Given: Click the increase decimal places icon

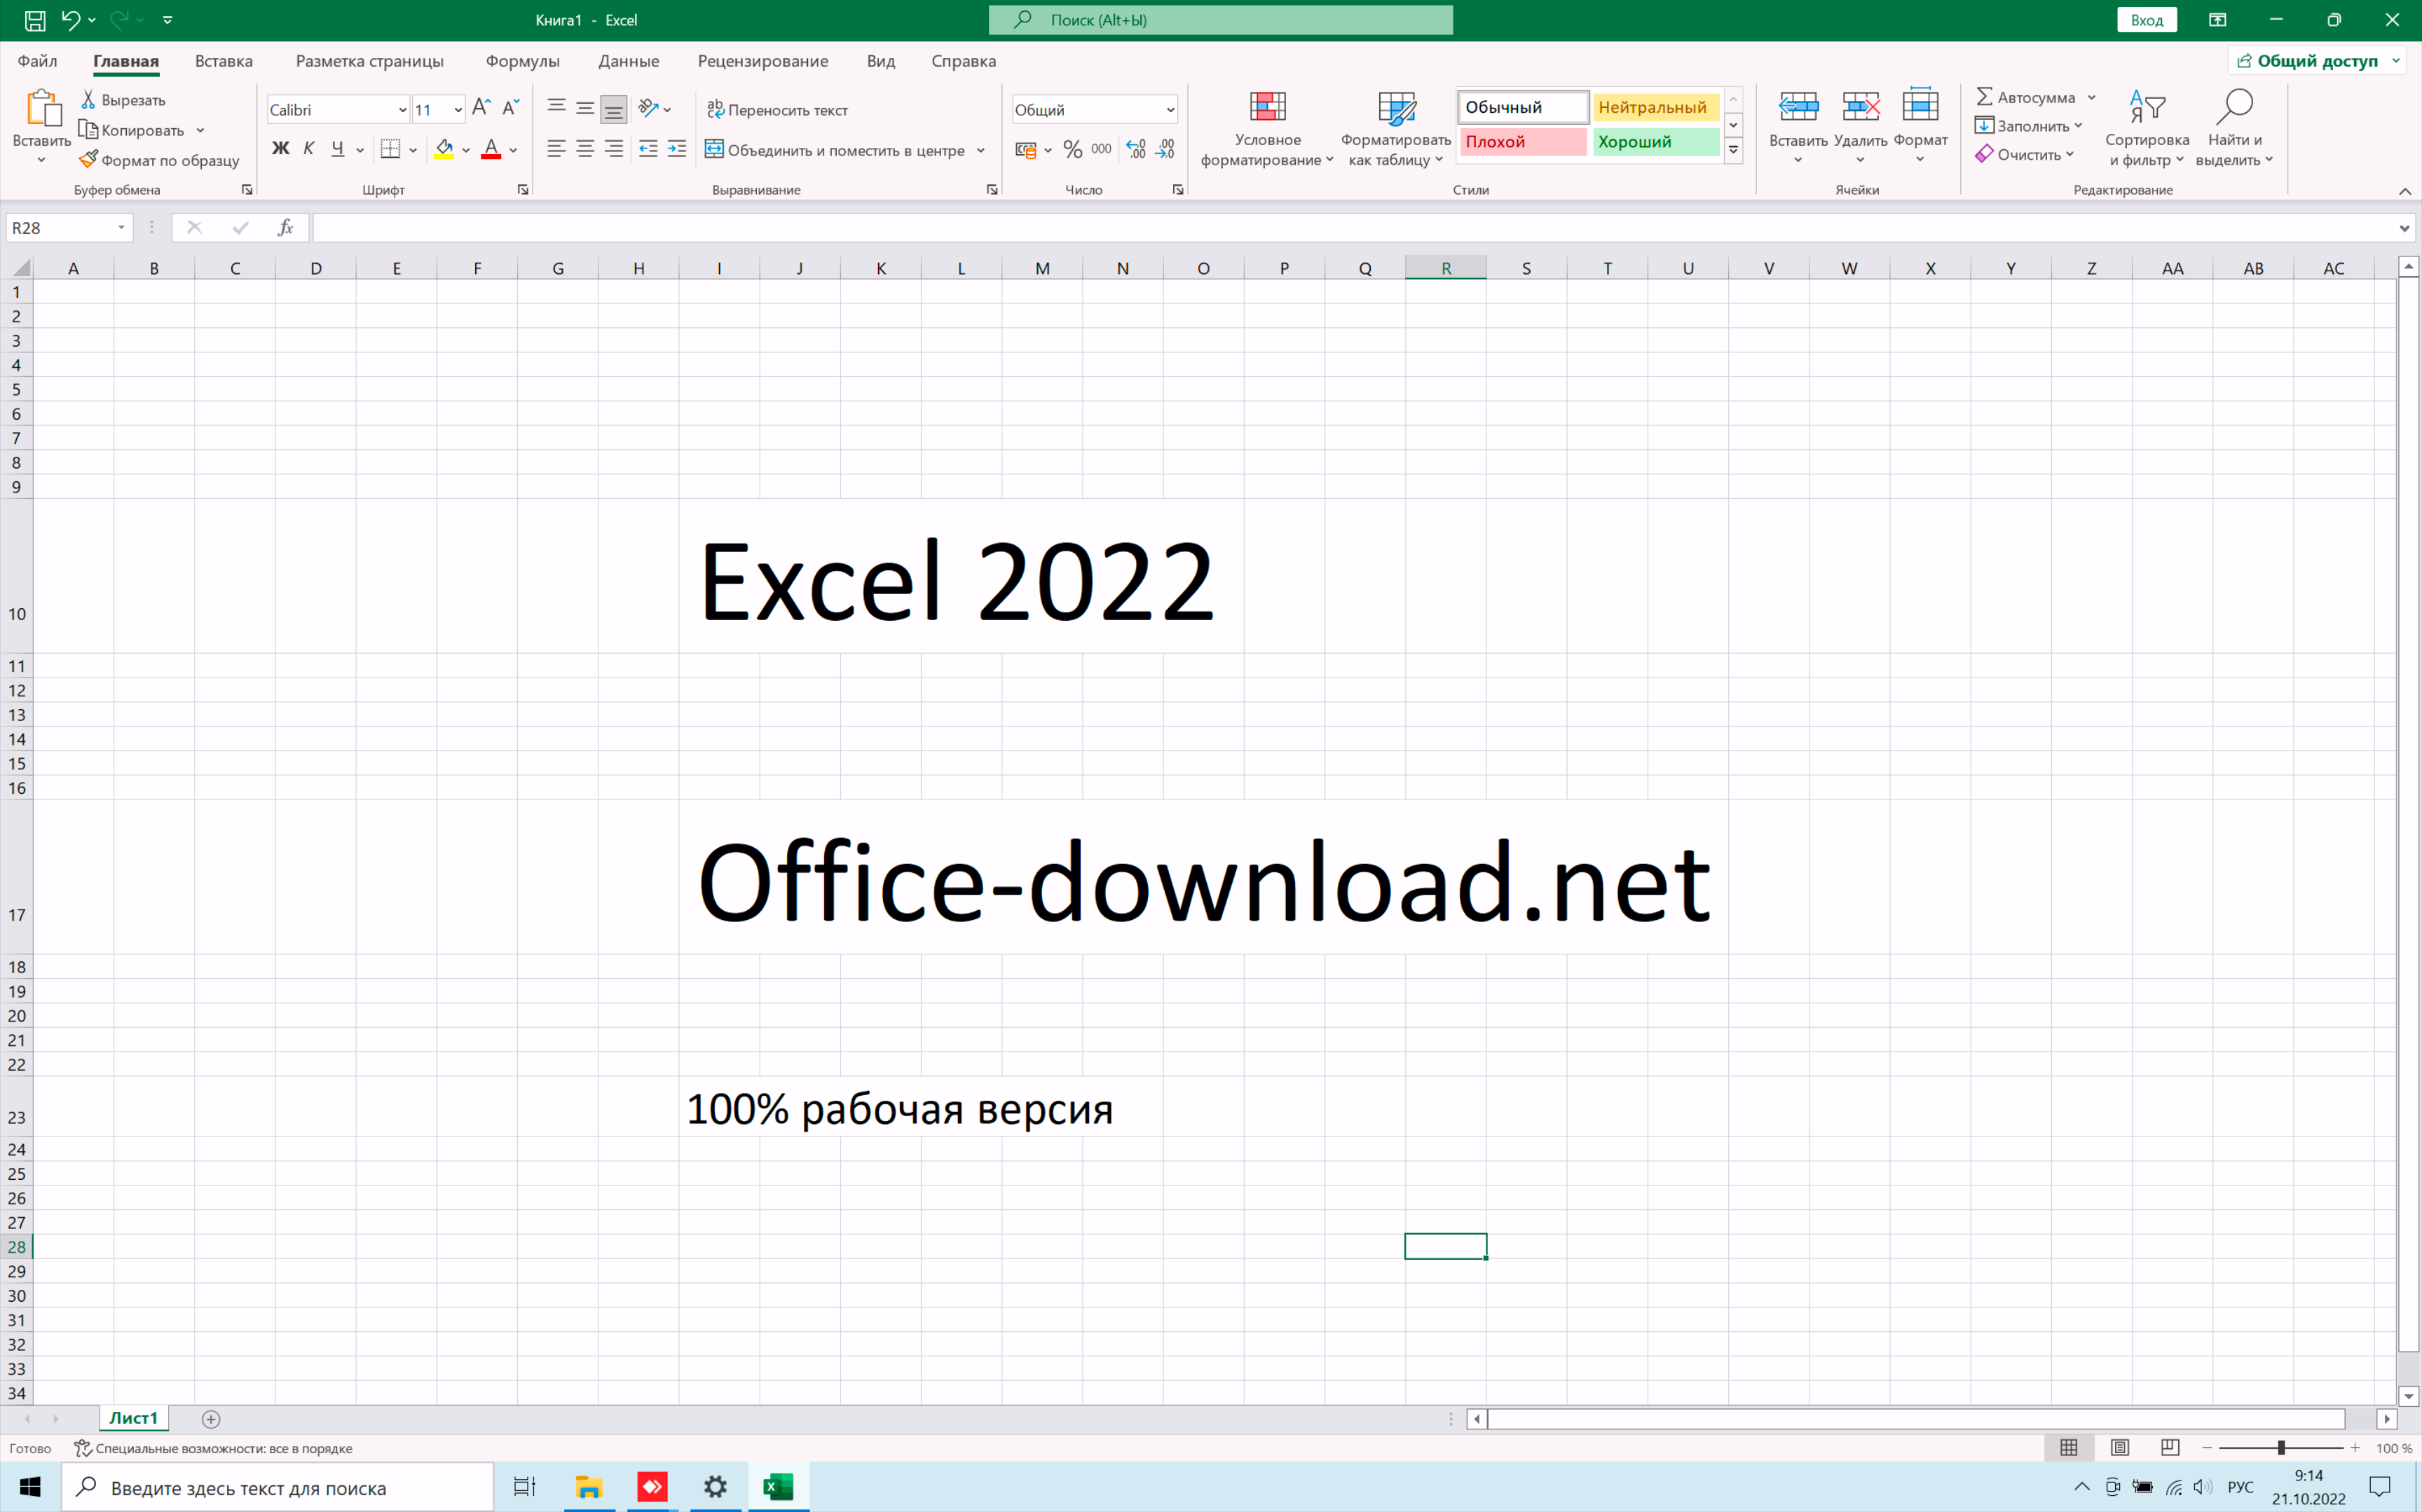Looking at the screenshot, I should pos(1136,149).
